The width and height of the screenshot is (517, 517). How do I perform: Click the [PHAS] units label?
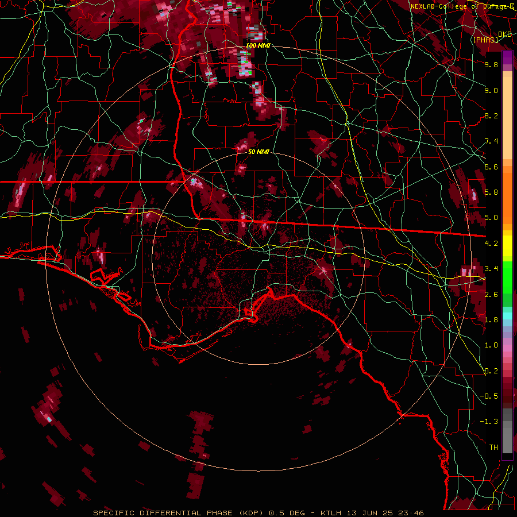click(x=486, y=40)
